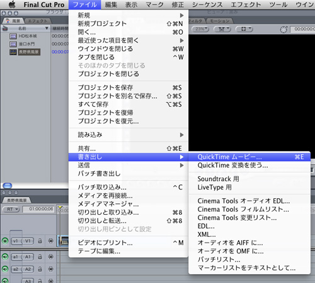Toggle auto select on A1 track
The width and height of the screenshot is (315, 283).
pos(50,256)
